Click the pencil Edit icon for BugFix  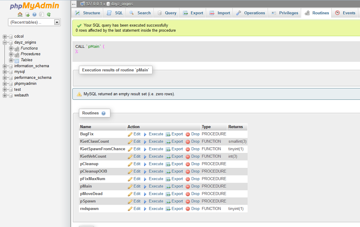pyautogui.click(x=130, y=134)
